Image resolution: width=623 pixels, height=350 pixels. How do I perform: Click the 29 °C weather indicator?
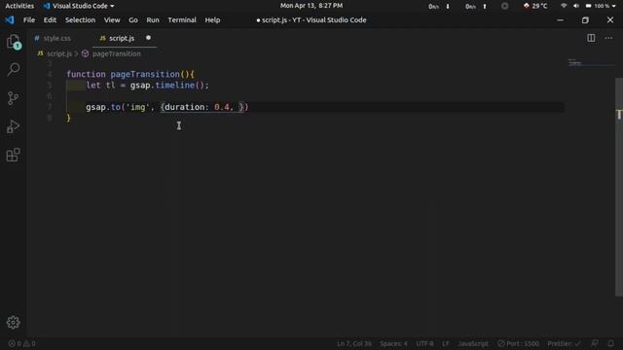[x=535, y=6]
